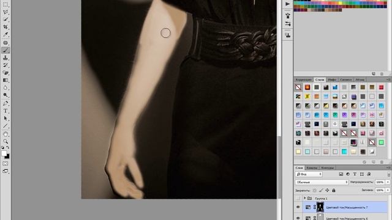
Task: Open the Непрозрачность opacity slider arrow
Action: [x=388, y=182]
